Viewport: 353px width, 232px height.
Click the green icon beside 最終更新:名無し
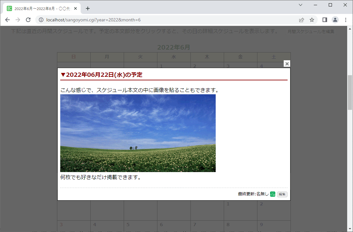point(273,194)
